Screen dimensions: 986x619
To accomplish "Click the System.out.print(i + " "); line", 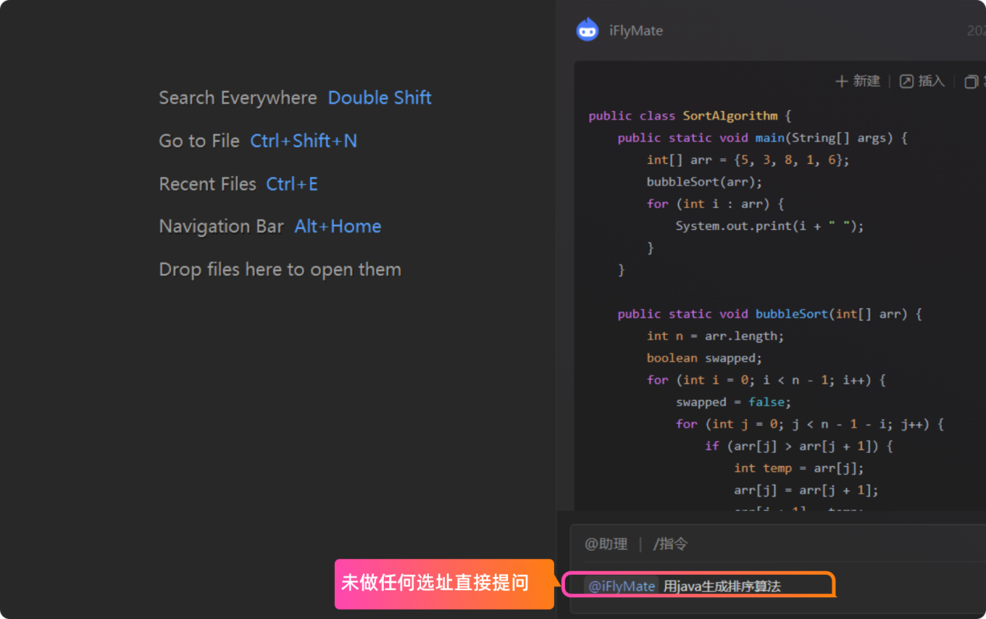I will (x=770, y=226).
